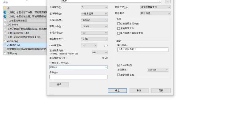Click the 选项 button
Screen dimensions: 245x117
[59, 85]
